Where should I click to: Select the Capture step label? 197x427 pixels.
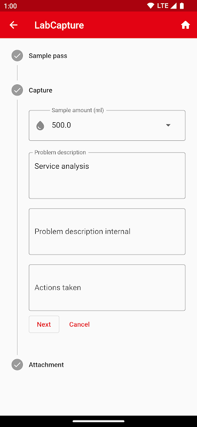(x=41, y=90)
